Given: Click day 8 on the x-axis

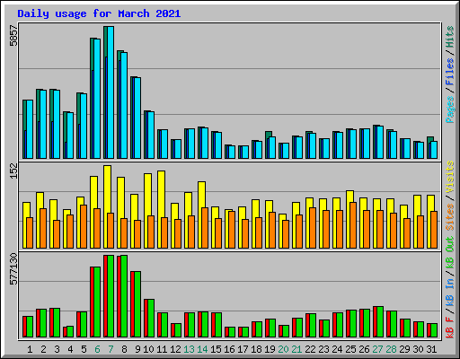Looking at the screenshot, I should 124,349.
